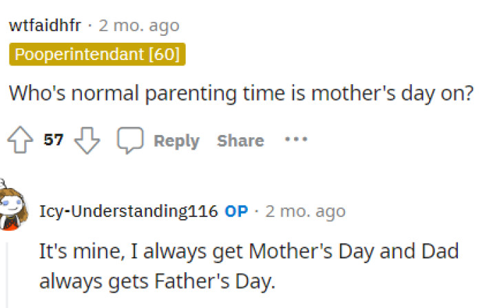This screenshot has width=482, height=308.
Task: Open the wtfaidhfr user profile
Action: [x=45, y=26]
